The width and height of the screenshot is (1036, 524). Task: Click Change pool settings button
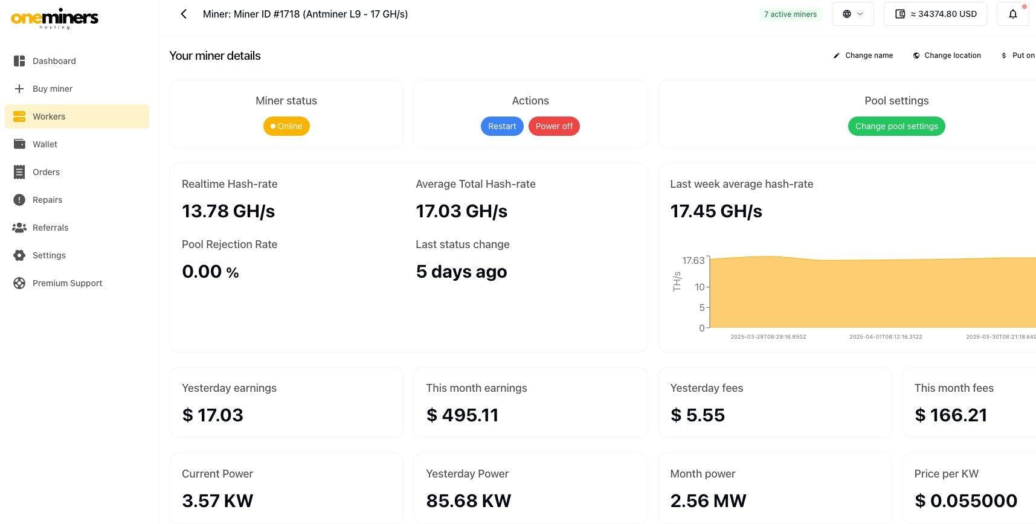point(896,126)
